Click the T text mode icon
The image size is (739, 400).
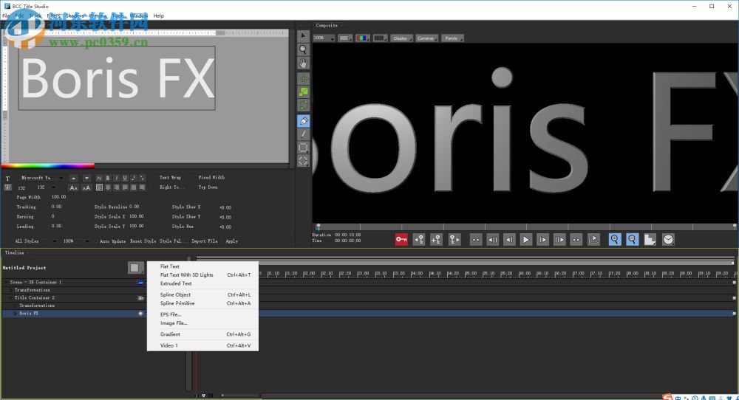click(x=7, y=179)
